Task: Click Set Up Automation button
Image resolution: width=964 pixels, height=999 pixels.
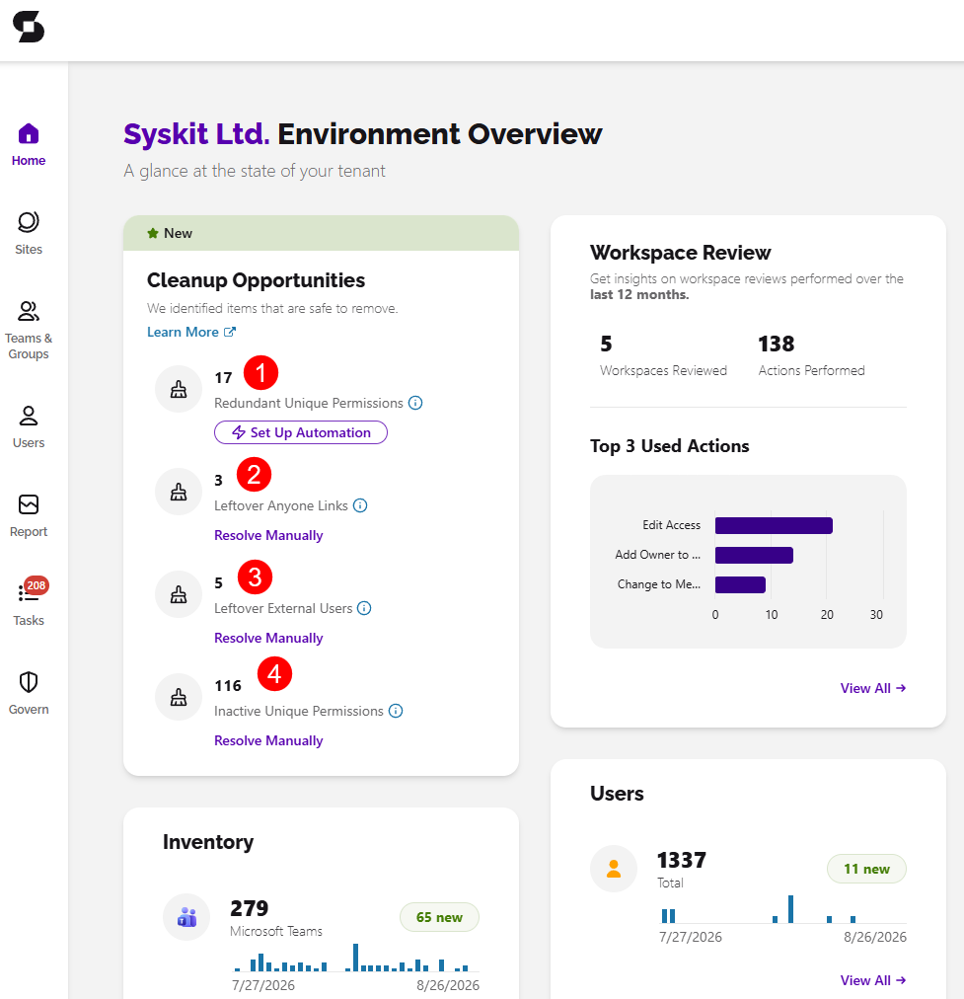Action: click(301, 432)
